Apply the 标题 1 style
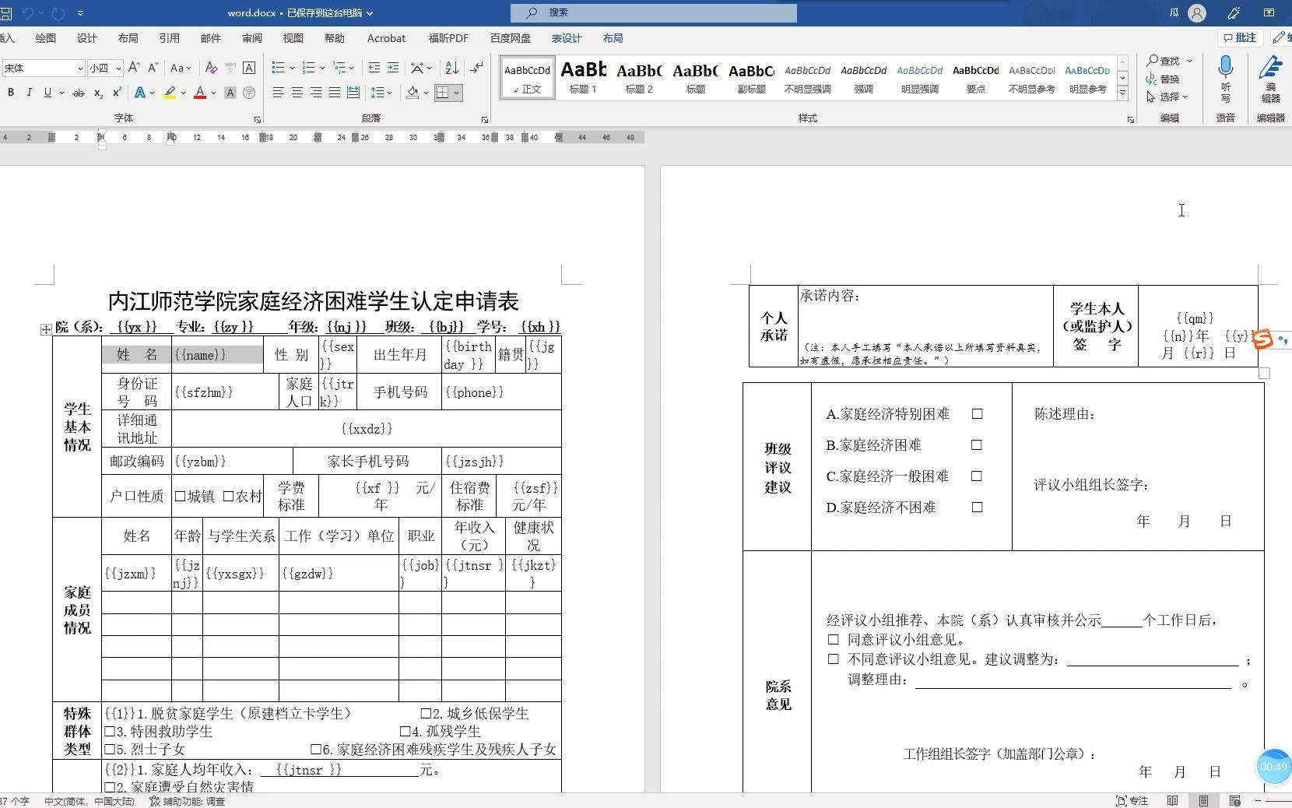The image size is (1292, 808). (x=584, y=77)
